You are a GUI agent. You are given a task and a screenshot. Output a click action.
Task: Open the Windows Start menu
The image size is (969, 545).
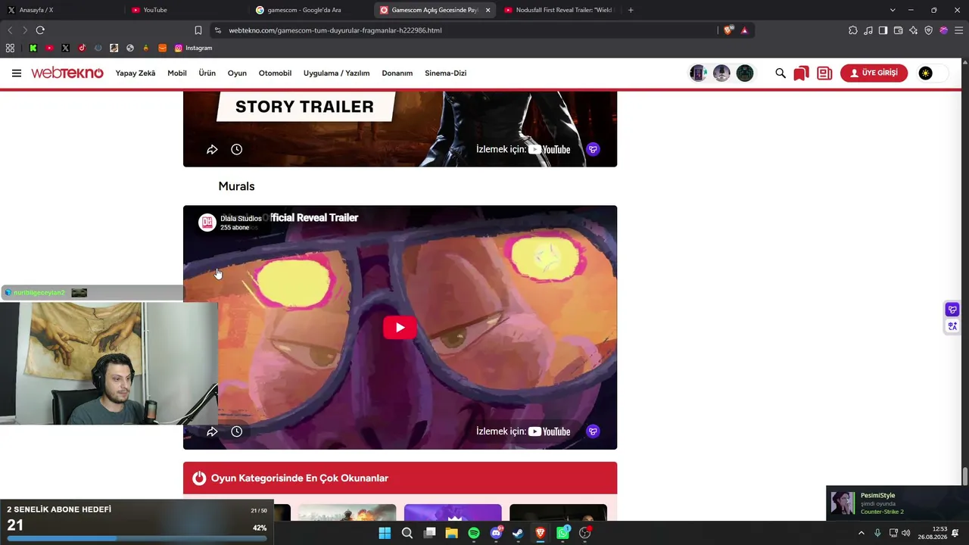click(x=385, y=533)
